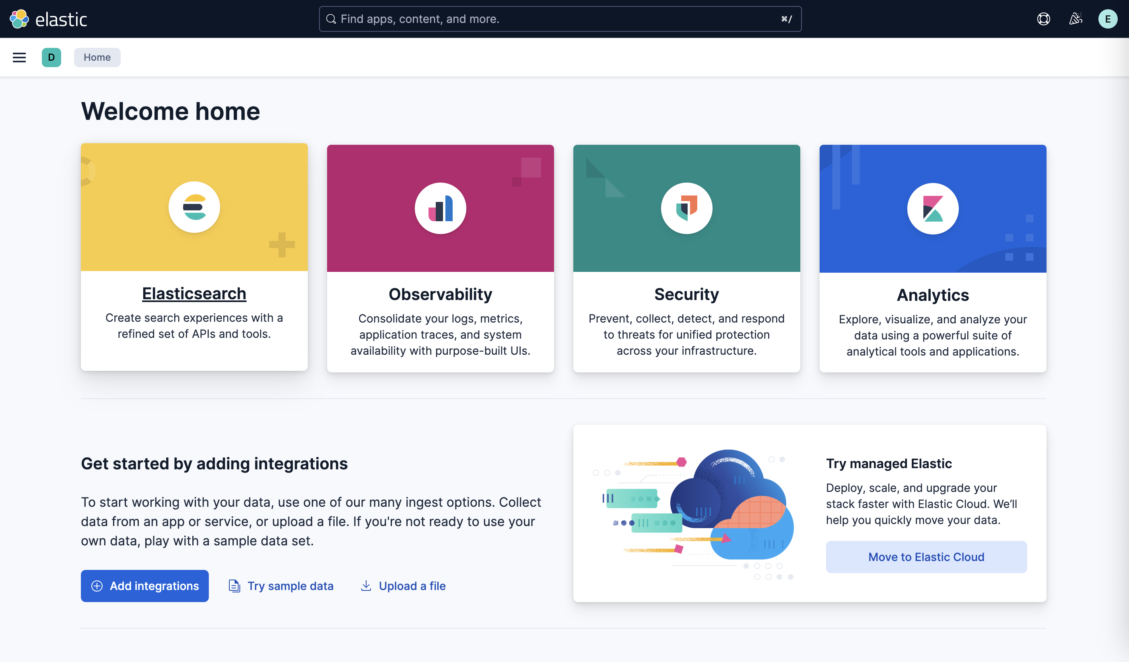Open the newsfeed party popper icon
The width and height of the screenshot is (1129, 662).
click(1075, 19)
